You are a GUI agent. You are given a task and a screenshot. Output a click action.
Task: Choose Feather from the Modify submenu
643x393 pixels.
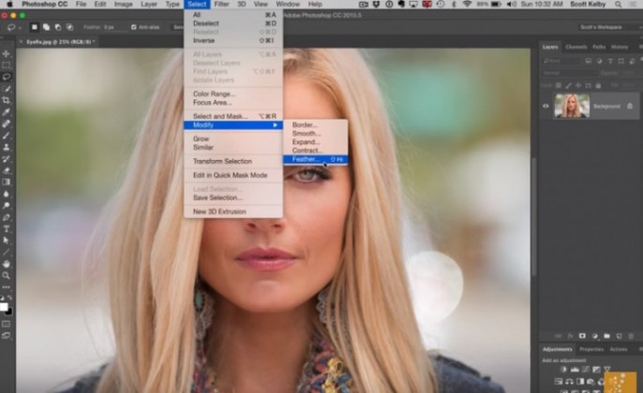pos(306,159)
